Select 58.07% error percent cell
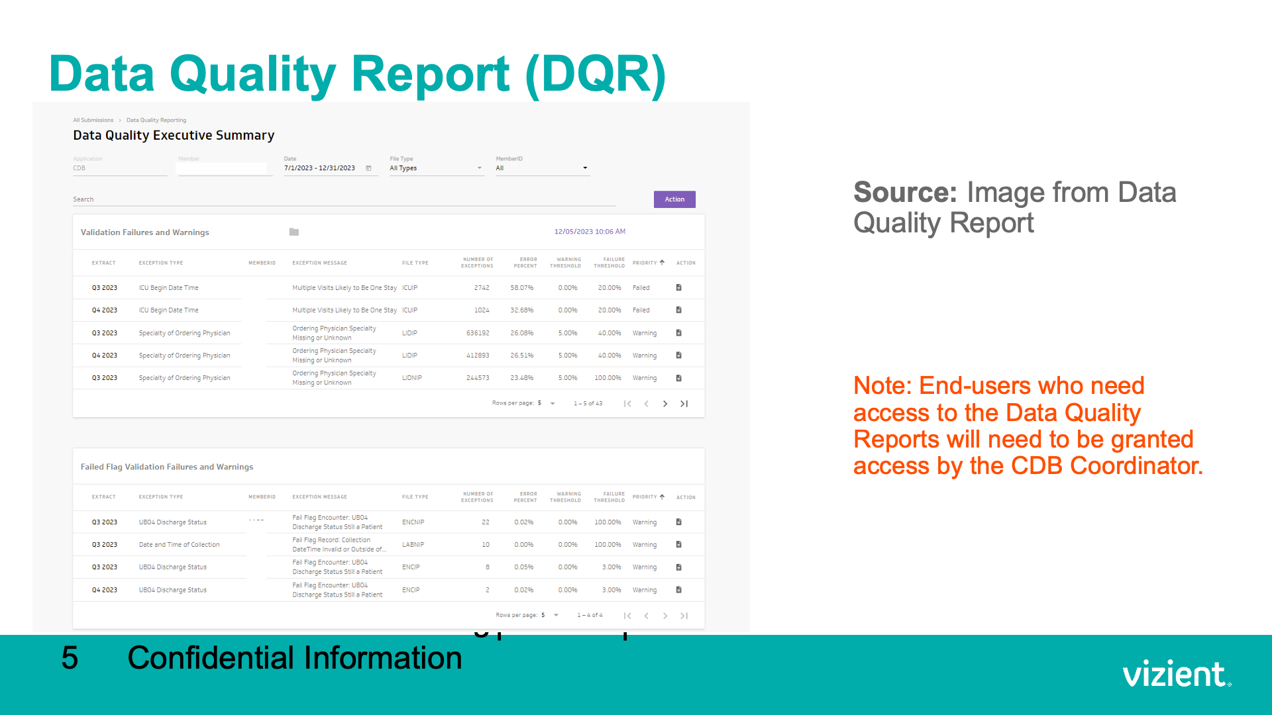The image size is (1272, 715). tap(522, 288)
